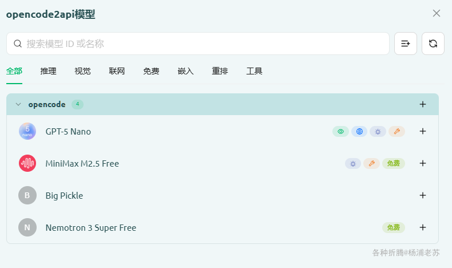Viewport: 452px width, 268px height.
Task: Click the refresh model list icon
Action: [x=433, y=44]
